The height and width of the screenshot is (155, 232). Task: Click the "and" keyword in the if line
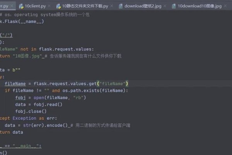pyautogui.click(x=56, y=91)
